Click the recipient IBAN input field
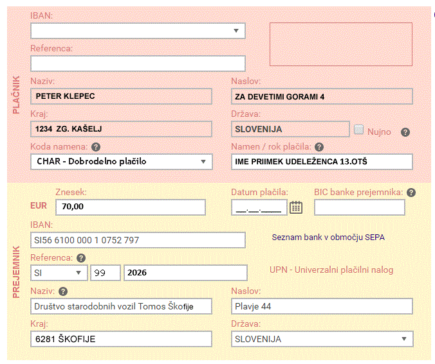The height and width of the screenshot is (364, 435). coord(138,240)
